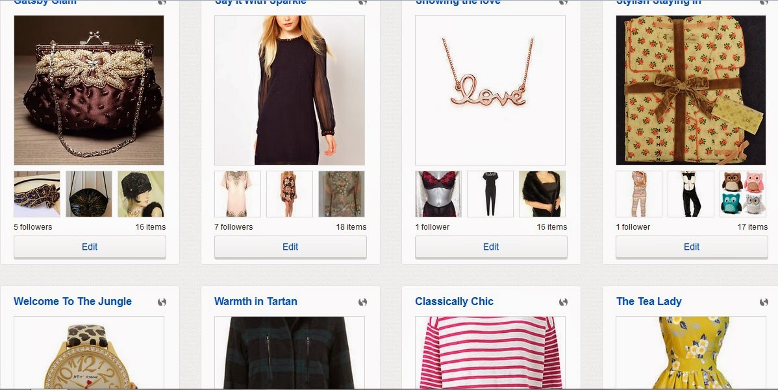Open the Warmth in Tartan collection title
This screenshot has height=390, width=778.
(x=255, y=301)
